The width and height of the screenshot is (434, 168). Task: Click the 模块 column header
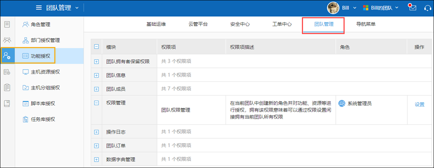[x=111, y=47]
